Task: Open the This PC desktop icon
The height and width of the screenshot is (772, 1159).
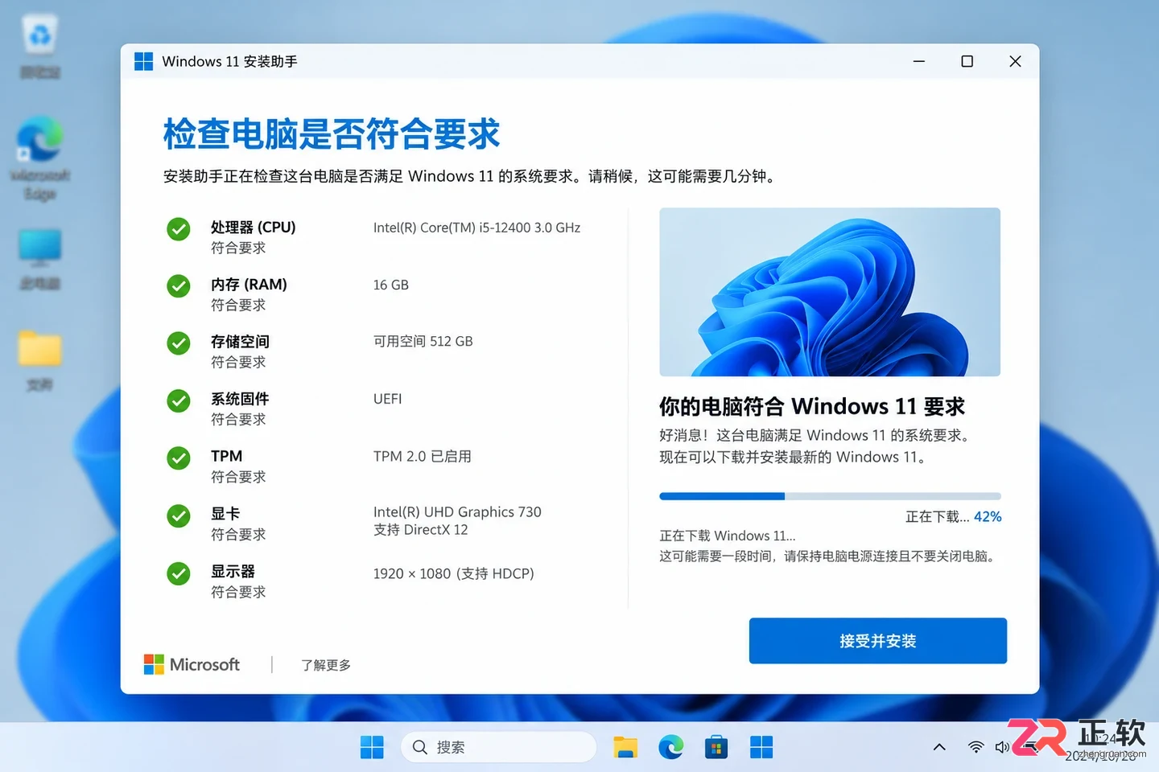Action: point(40,259)
